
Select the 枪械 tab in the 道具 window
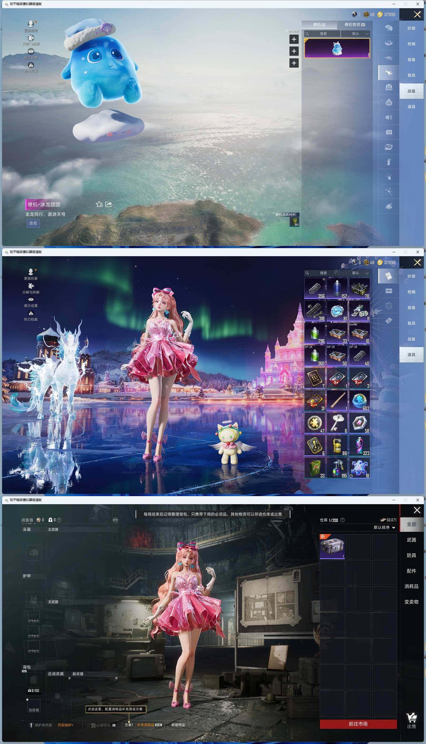pyautogui.click(x=412, y=292)
